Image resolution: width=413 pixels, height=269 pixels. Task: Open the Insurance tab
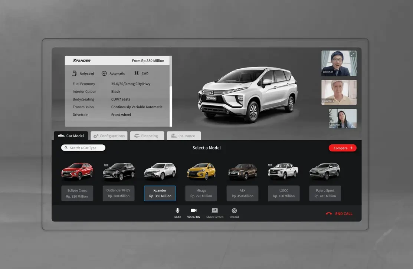(x=184, y=136)
